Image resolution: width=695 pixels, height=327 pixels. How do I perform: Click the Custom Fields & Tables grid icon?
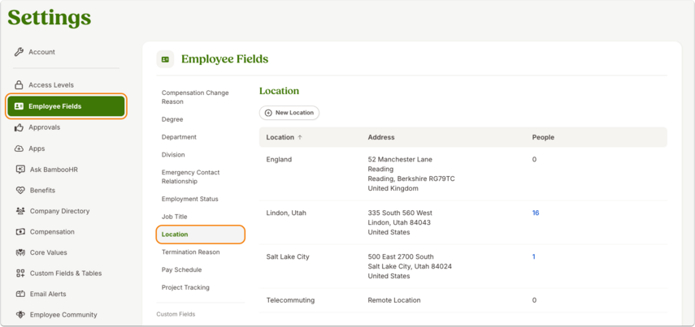pyautogui.click(x=20, y=273)
